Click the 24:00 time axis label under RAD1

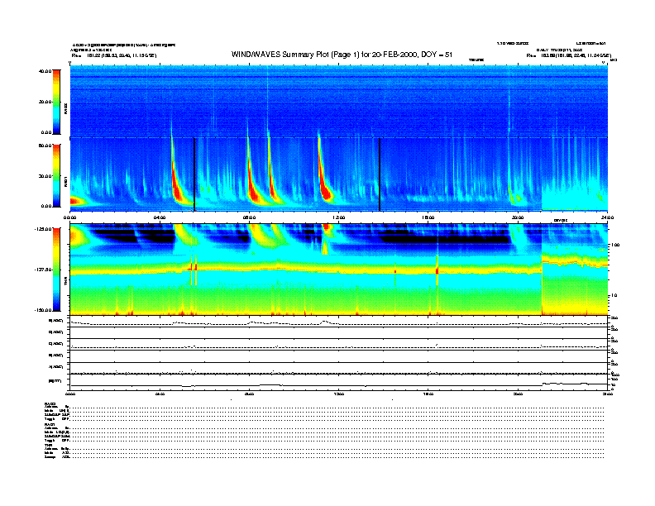[x=606, y=217]
